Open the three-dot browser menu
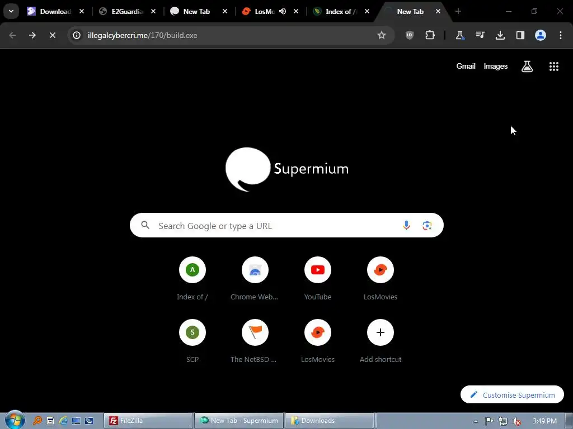Image resolution: width=573 pixels, height=429 pixels. [x=561, y=35]
